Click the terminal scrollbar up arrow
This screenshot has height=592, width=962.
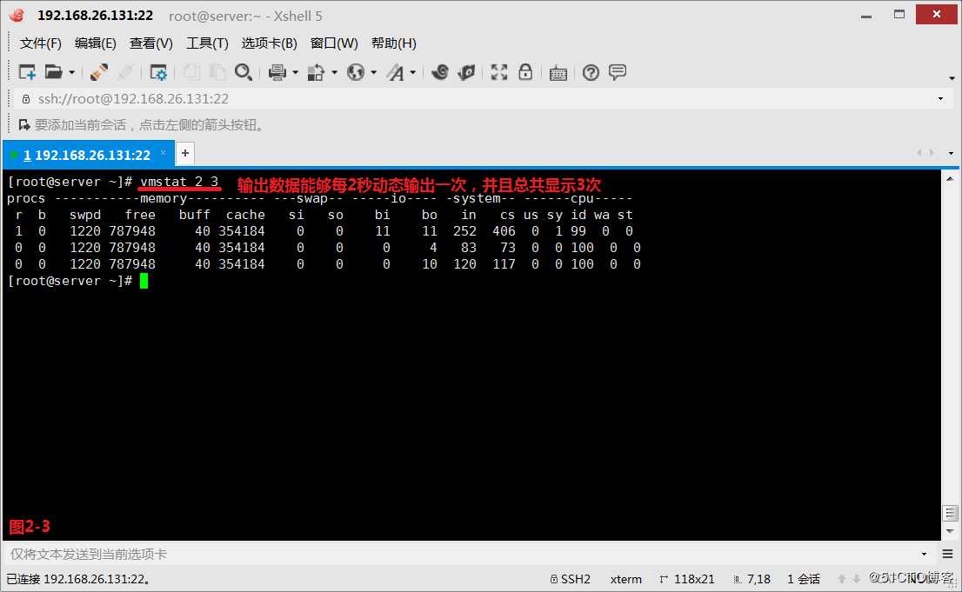click(x=950, y=179)
